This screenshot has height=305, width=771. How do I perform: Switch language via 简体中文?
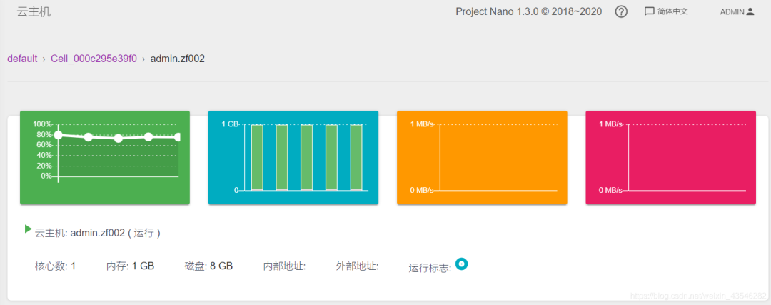[x=672, y=12]
